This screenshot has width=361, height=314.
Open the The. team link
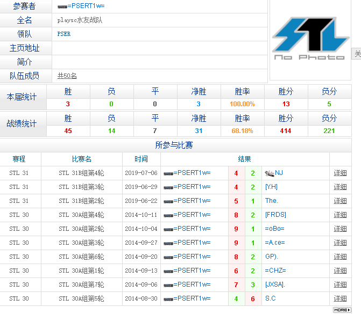(272, 201)
